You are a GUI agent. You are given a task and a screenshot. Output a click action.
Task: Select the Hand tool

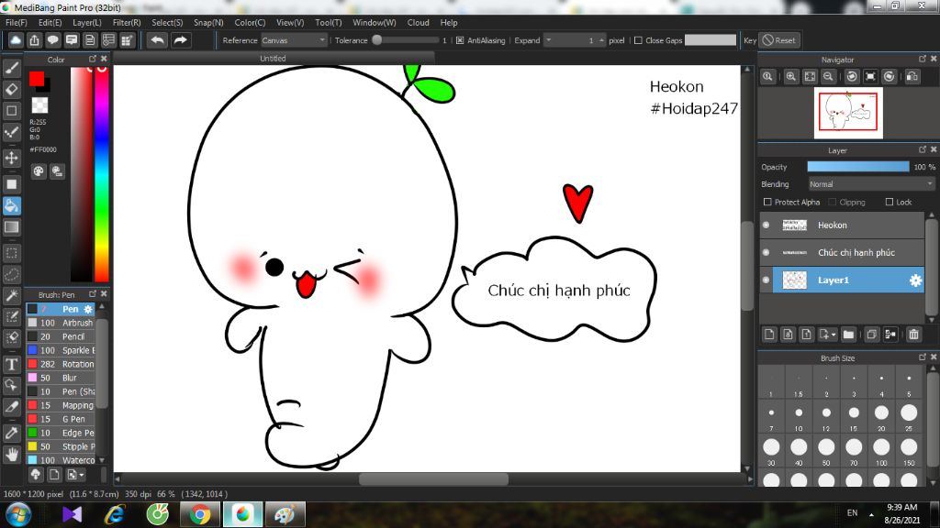[11, 455]
